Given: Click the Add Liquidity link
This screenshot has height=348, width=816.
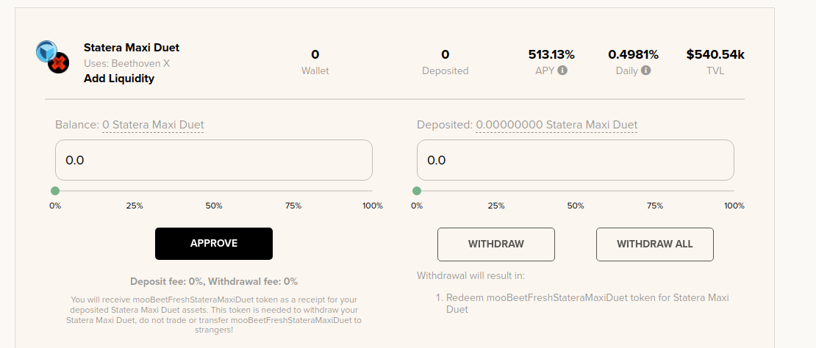Looking at the screenshot, I should click(x=119, y=79).
